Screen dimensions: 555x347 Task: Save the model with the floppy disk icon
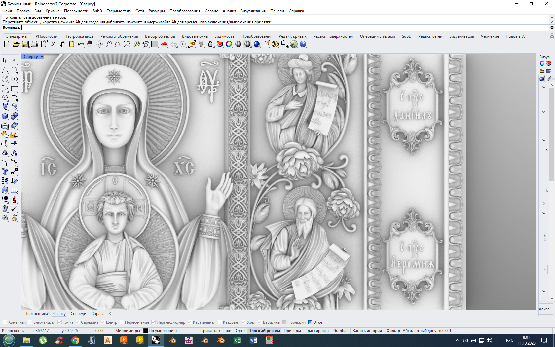(25, 44)
